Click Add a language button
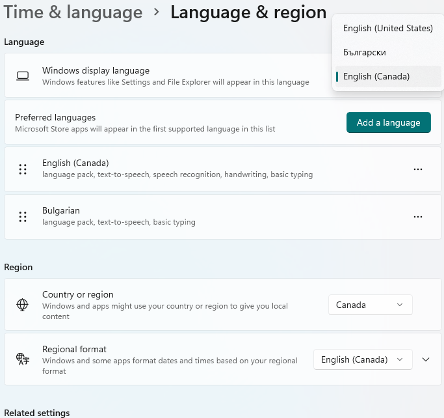 [x=389, y=122]
